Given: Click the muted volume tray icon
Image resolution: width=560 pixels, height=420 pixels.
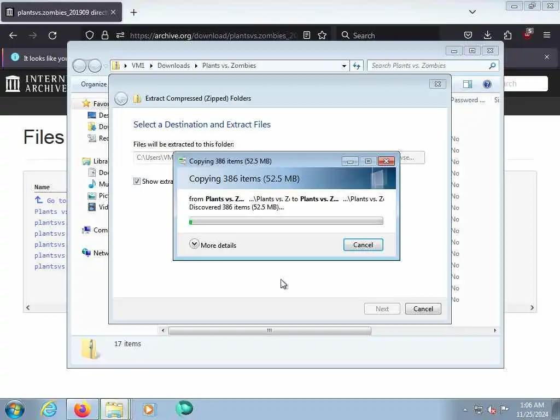Looking at the screenshot, I should click(492, 410).
